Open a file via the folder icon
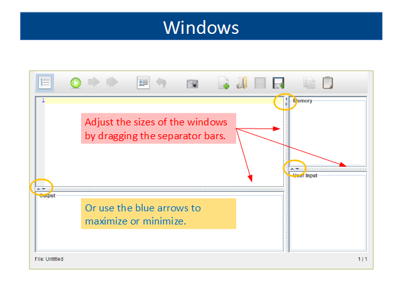Screen dimensions: 402x301 coord(242,83)
